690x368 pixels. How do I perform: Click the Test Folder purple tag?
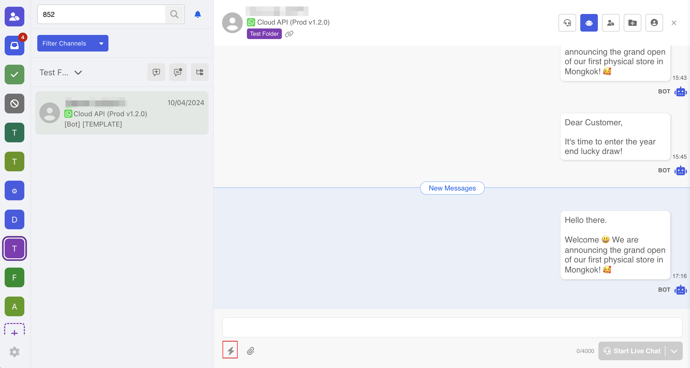(264, 34)
